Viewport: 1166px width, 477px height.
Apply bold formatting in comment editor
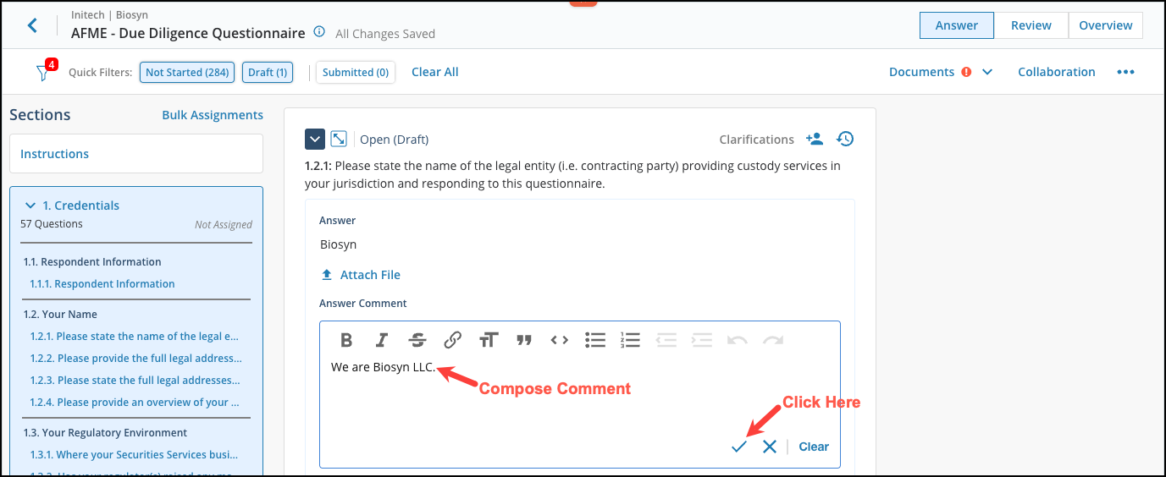coord(346,340)
